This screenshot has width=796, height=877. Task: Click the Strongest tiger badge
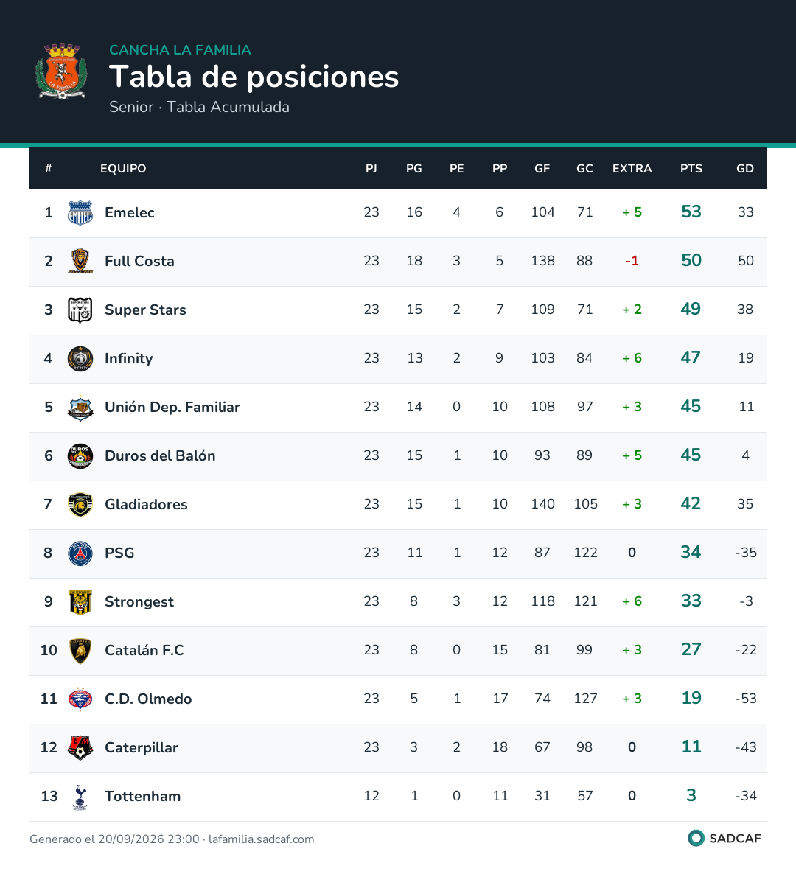click(x=80, y=602)
